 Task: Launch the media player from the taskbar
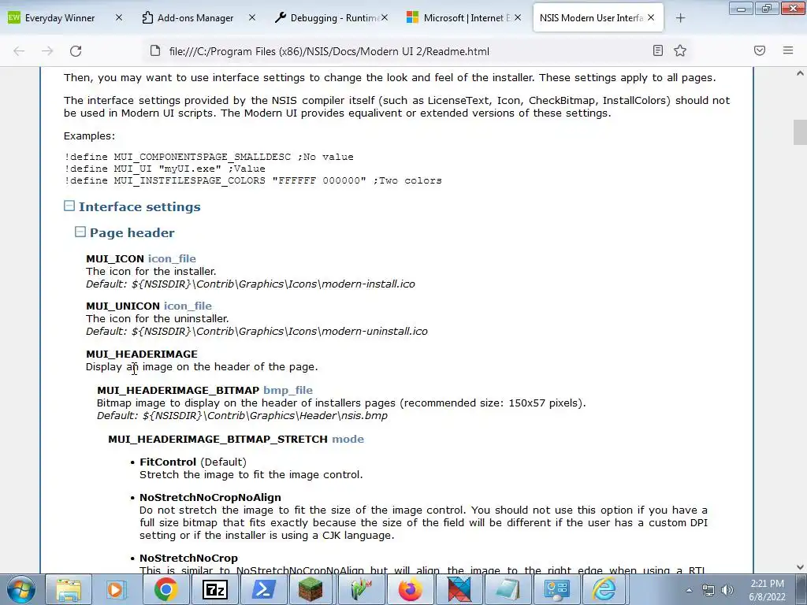pos(117,589)
